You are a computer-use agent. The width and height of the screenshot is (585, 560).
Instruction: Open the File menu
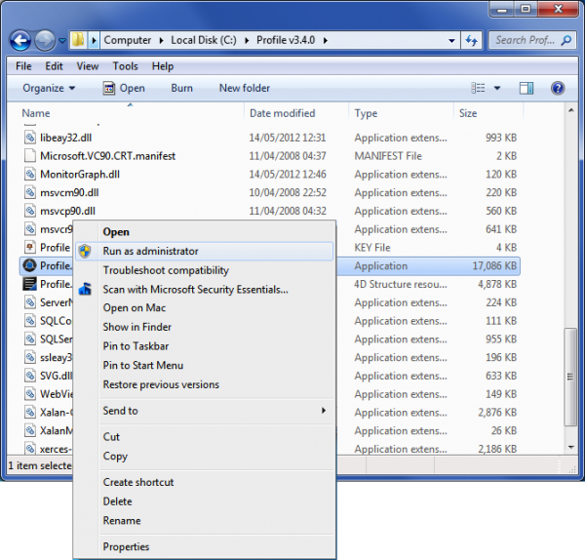(23, 66)
